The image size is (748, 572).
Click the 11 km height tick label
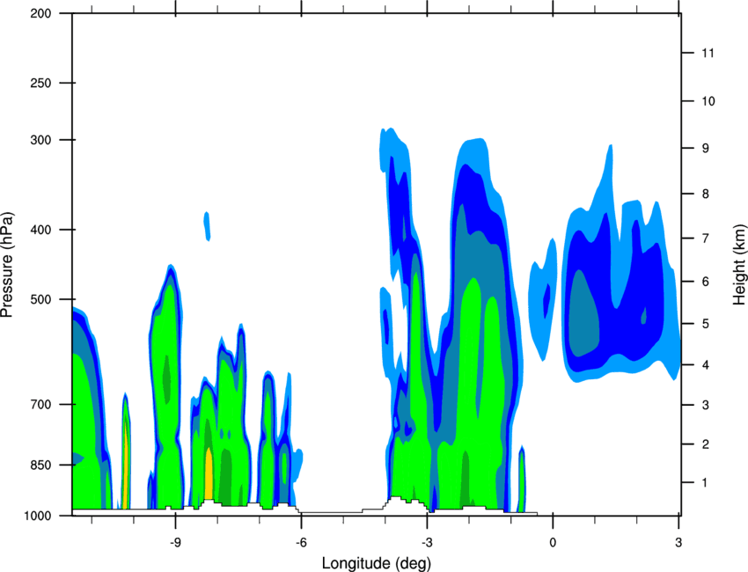[708, 53]
